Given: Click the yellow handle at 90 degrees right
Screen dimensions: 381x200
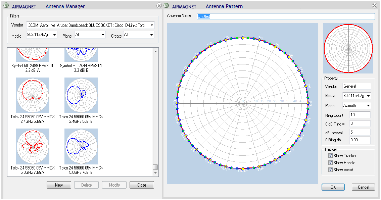Looking at the screenshot, I should 308,103.
